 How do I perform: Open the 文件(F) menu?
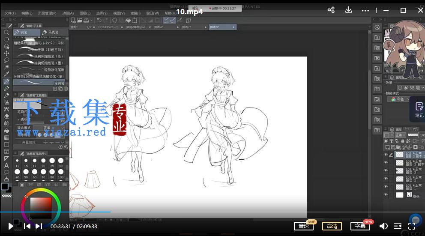pyautogui.click(x=10, y=13)
